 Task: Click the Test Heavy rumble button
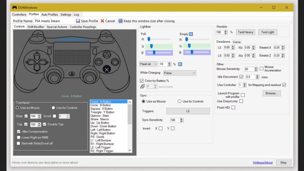pos(246,32)
